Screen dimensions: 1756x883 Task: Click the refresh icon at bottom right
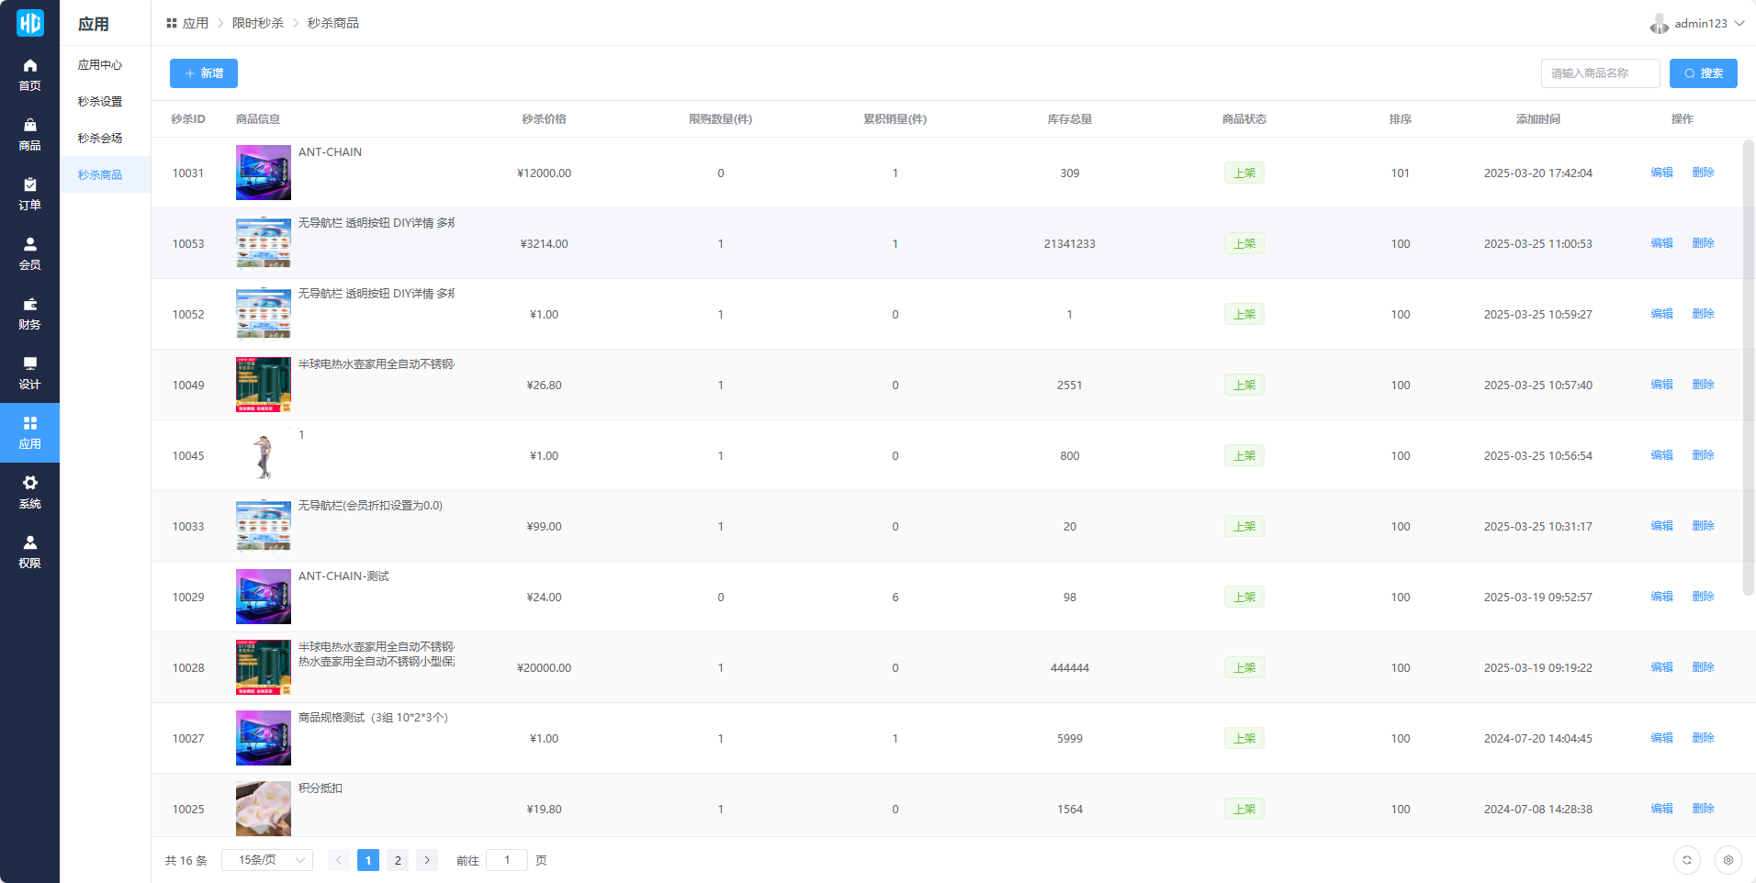pyautogui.click(x=1686, y=860)
